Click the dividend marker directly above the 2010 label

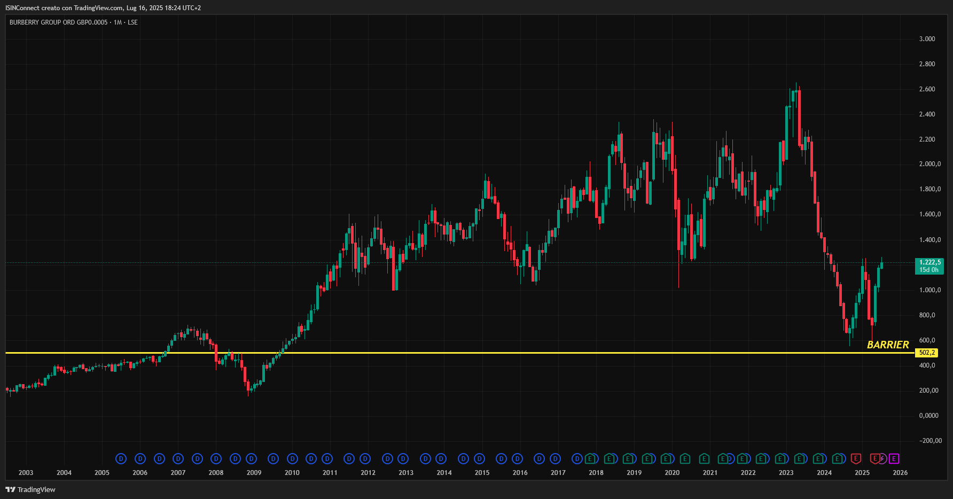pyautogui.click(x=292, y=458)
